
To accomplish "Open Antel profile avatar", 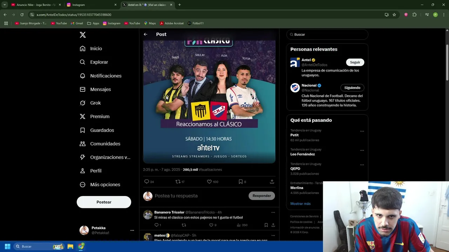I will click(x=295, y=62).
